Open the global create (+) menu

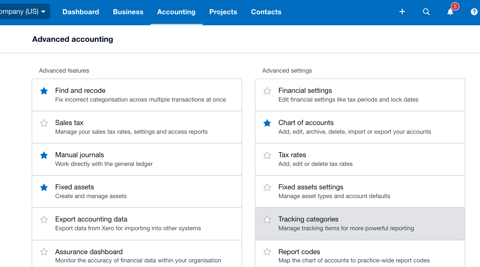click(402, 11)
